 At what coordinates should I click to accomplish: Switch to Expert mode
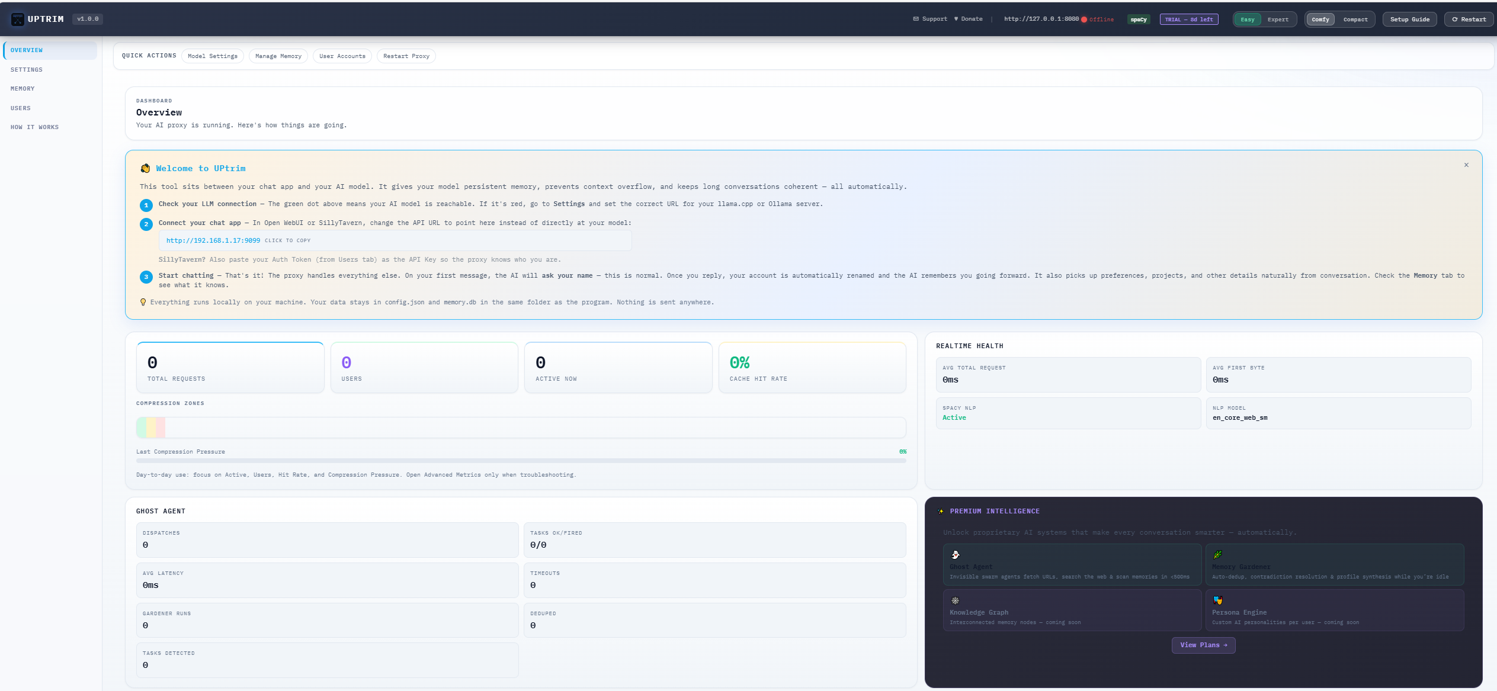coord(1278,20)
